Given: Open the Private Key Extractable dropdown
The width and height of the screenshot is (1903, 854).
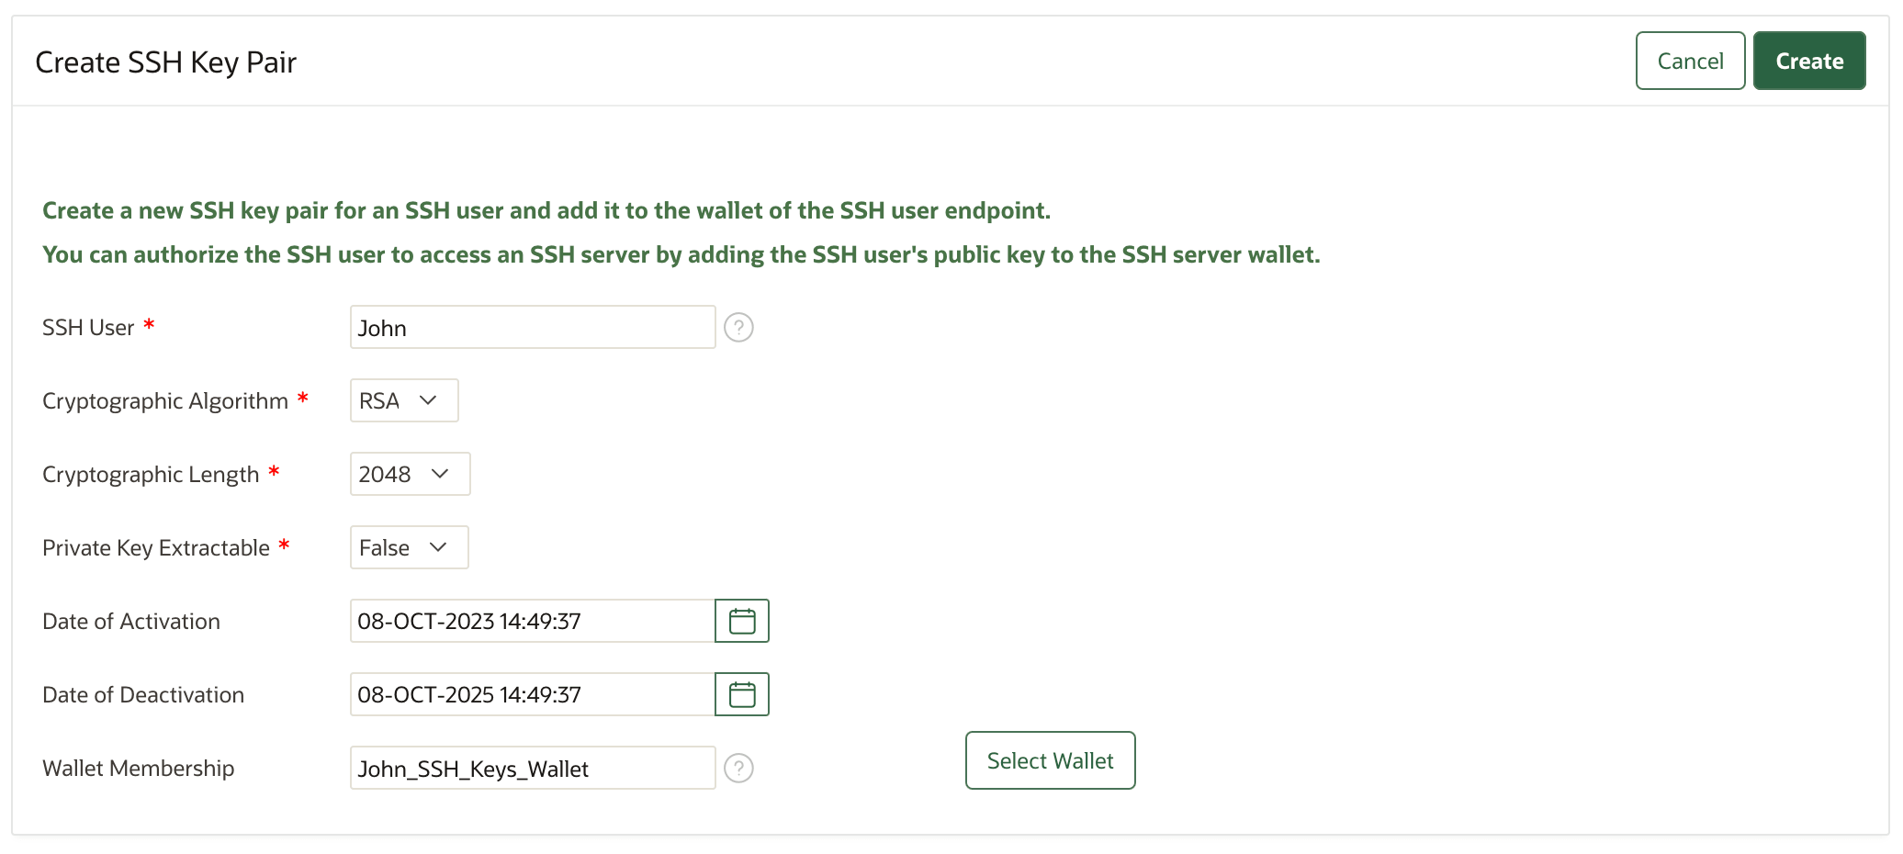Looking at the screenshot, I should 408,547.
